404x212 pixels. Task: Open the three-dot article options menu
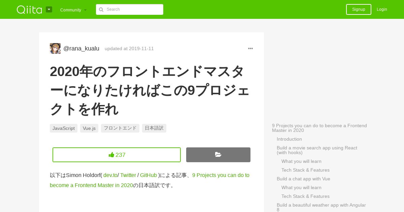click(250, 48)
